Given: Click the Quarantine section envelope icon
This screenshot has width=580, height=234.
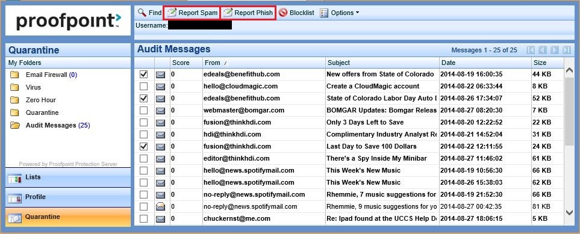Looking at the screenshot, I should 15,218.
